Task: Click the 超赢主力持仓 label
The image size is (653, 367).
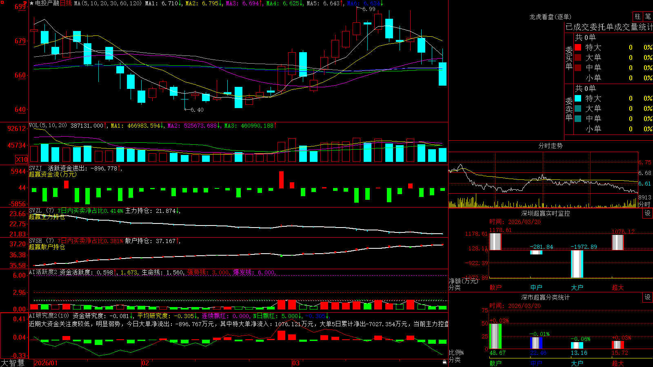Action: (47, 217)
